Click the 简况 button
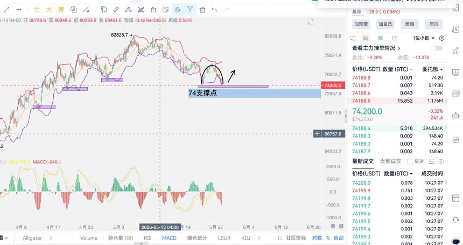Viewport: 463px width, 245px height. [x=434, y=24]
